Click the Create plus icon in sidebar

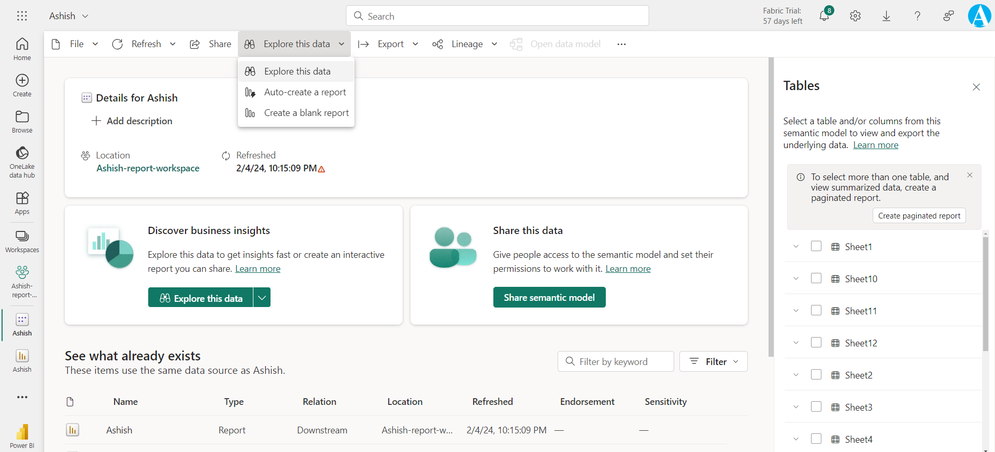tap(22, 85)
